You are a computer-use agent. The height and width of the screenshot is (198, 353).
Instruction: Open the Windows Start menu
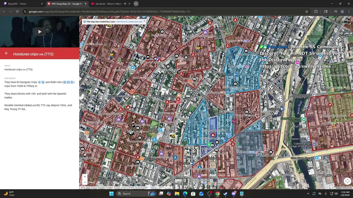[x=111, y=194]
